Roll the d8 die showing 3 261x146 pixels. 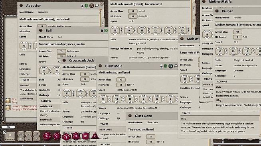(x=76, y=136)
